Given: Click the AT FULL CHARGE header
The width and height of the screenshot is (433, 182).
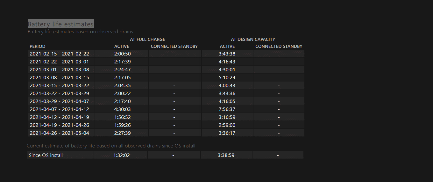Looking at the screenshot, I should 147,39.
